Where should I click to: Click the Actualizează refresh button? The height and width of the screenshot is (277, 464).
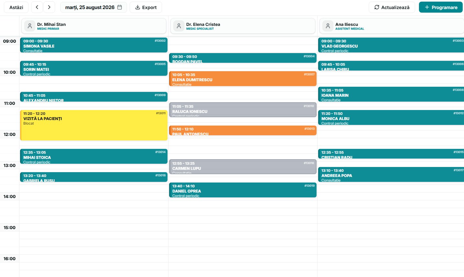tap(392, 7)
